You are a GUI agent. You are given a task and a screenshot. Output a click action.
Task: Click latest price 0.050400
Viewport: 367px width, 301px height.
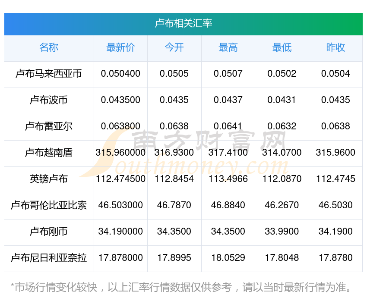click(x=120, y=74)
